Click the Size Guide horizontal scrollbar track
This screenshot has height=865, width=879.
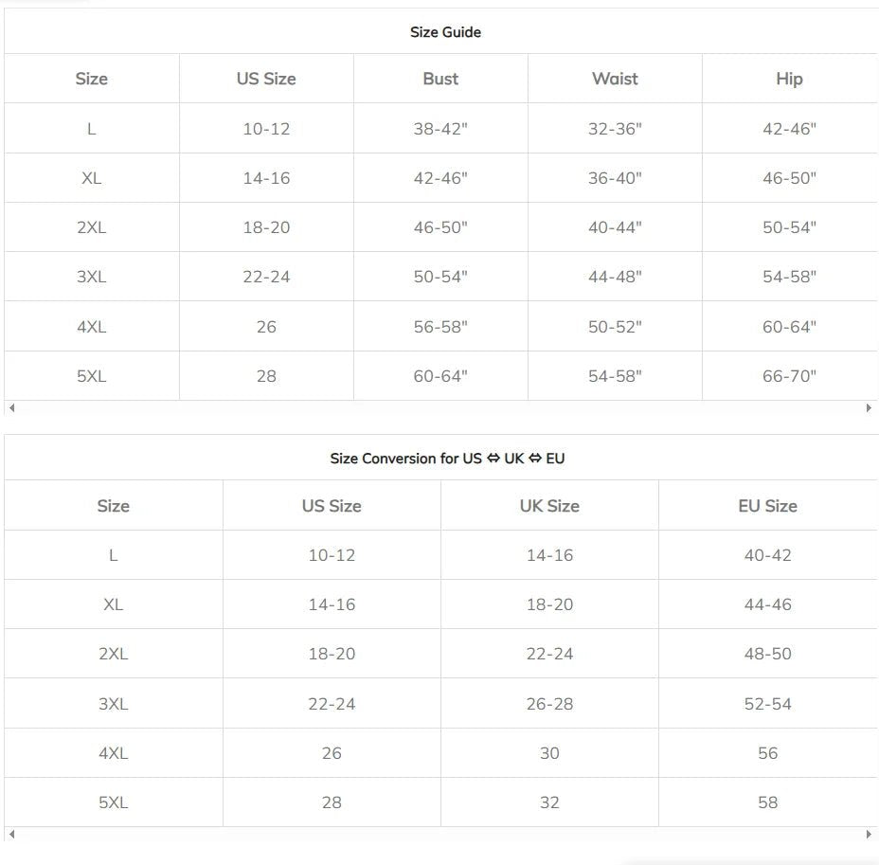click(x=440, y=407)
